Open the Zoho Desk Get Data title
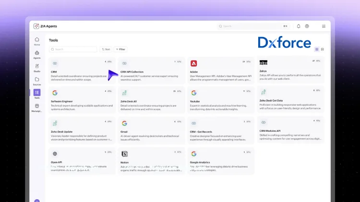 (x=271, y=101)
